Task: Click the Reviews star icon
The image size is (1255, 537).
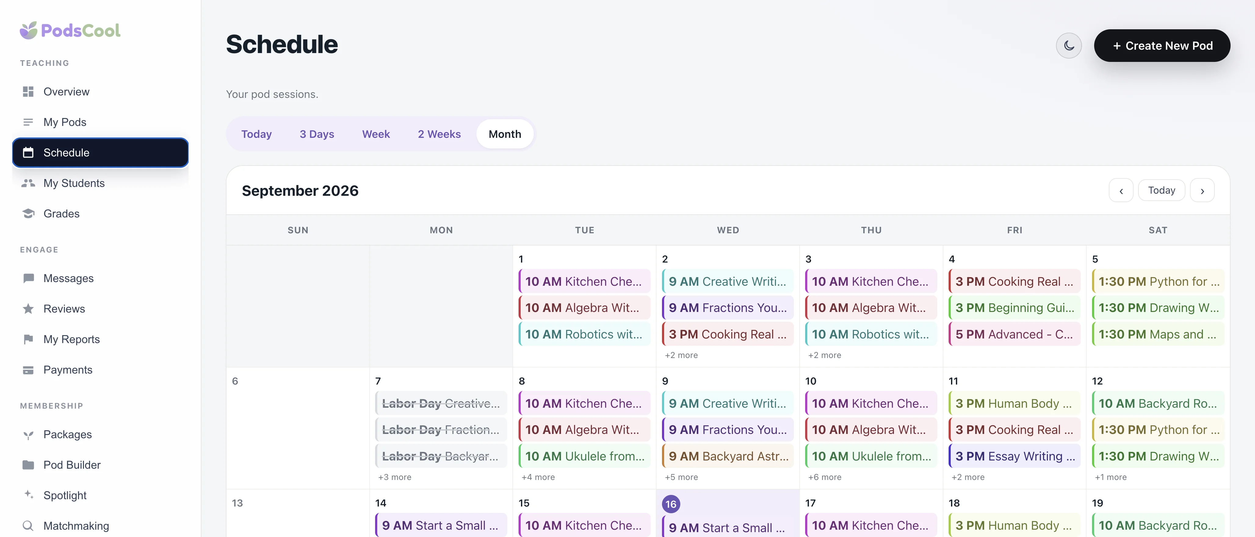Action: click(28, 309)
